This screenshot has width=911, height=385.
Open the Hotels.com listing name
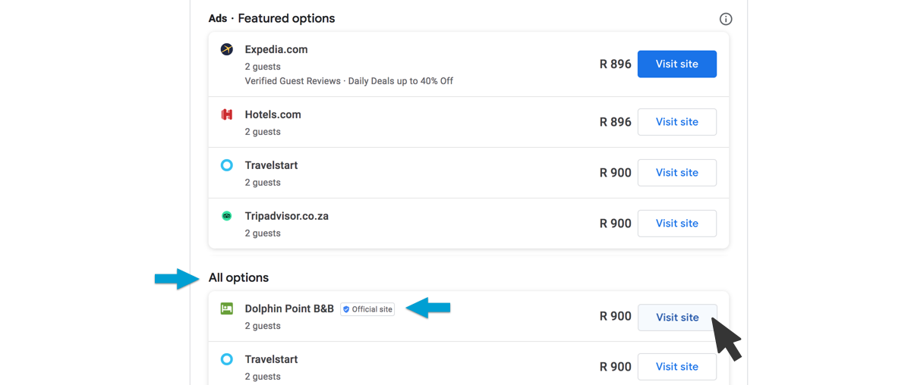273,114
